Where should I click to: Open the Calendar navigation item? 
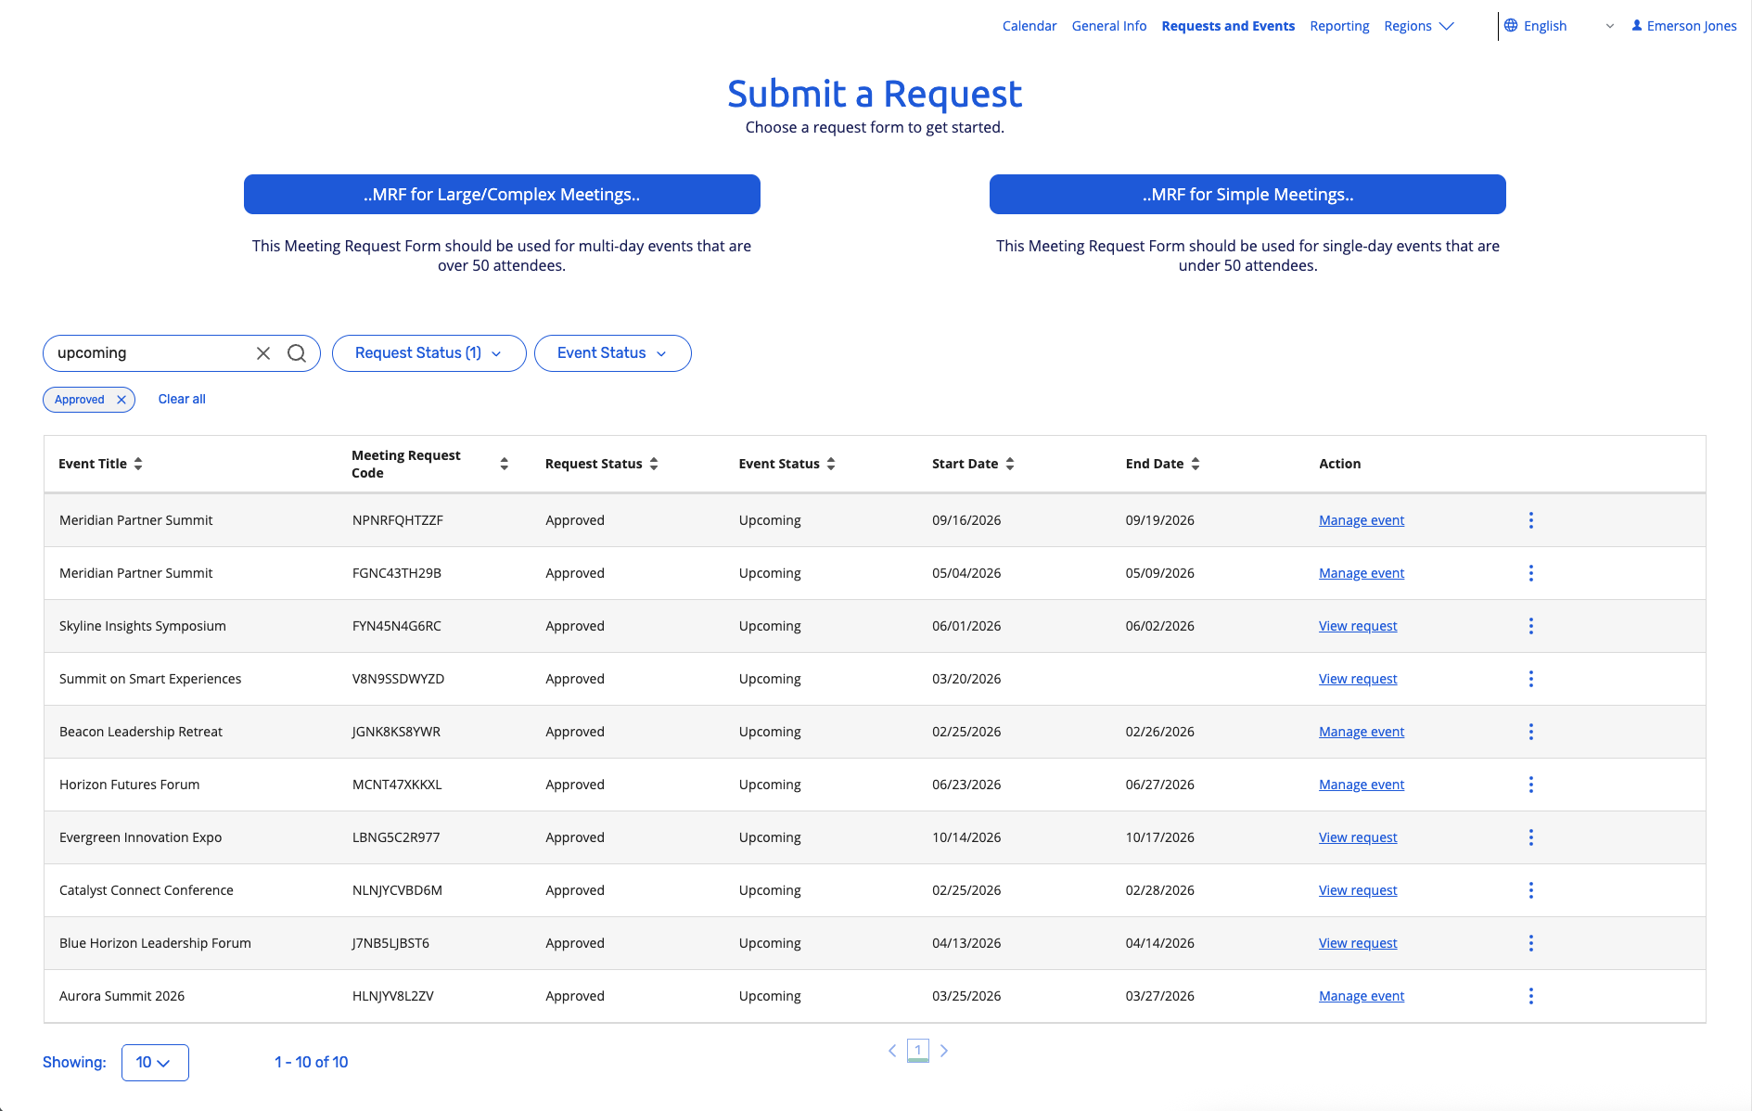tap(1029, 26)
